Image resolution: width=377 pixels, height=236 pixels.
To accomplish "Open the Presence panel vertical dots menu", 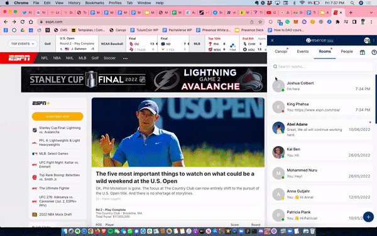I will [x=374, y=40].
